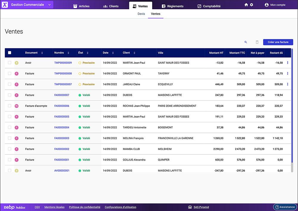The image size is (298, 211).
Task: Select the Ventes tab
Action: point(155,14)
